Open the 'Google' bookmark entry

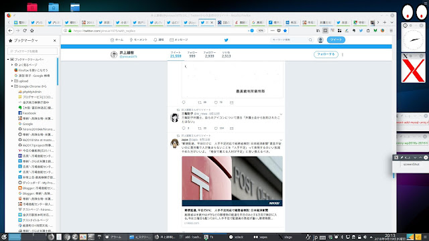[x=25, y=124]
